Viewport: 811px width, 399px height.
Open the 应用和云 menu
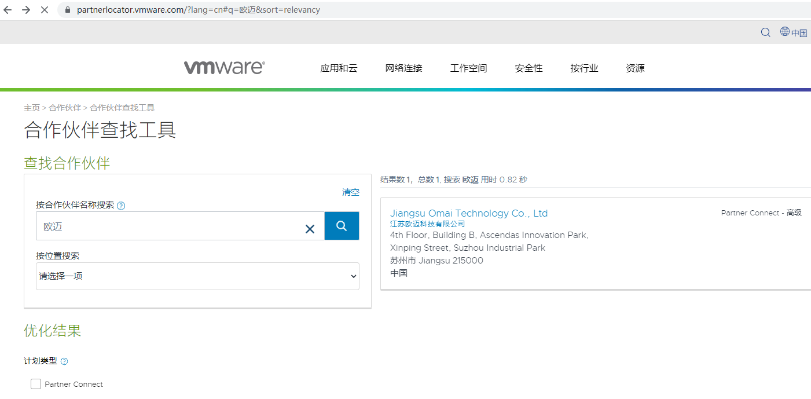339,68
